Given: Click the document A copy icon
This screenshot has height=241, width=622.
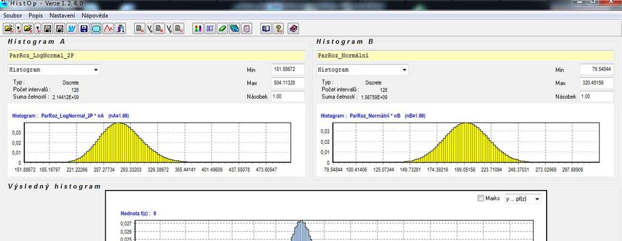Looking at the screenshot, I should click(140, 29).
